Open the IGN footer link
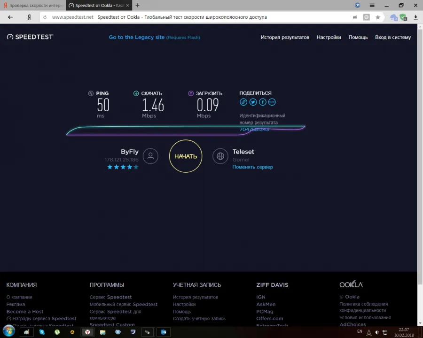Screen dimensions: 423x338 tap(261, 297)
